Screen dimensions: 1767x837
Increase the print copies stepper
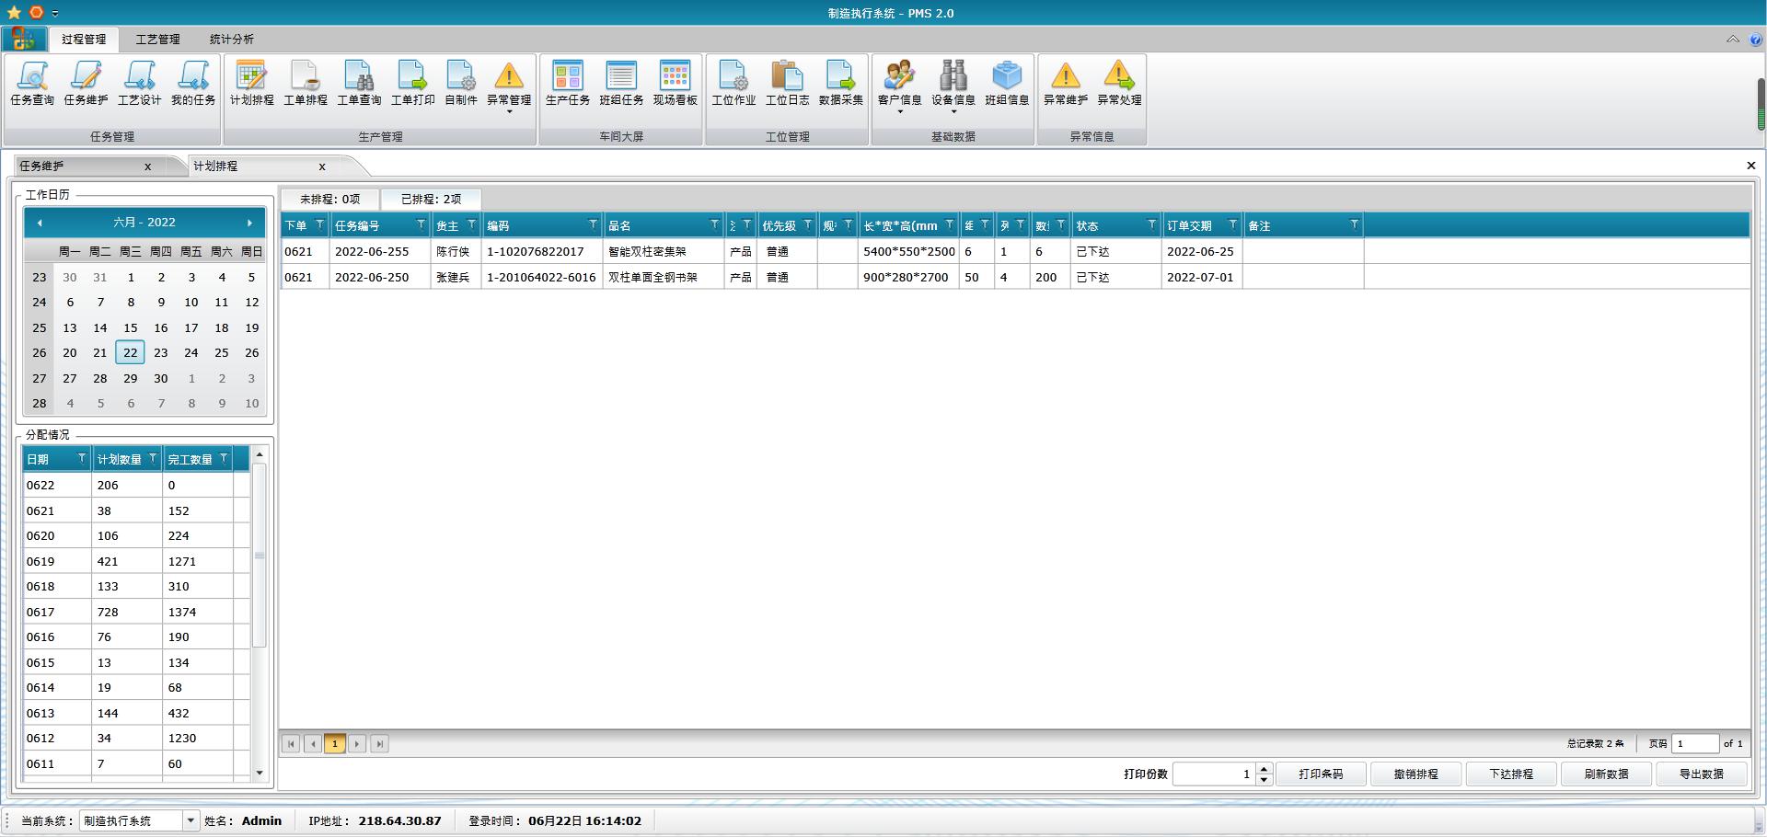click(x=1265, y=769)
